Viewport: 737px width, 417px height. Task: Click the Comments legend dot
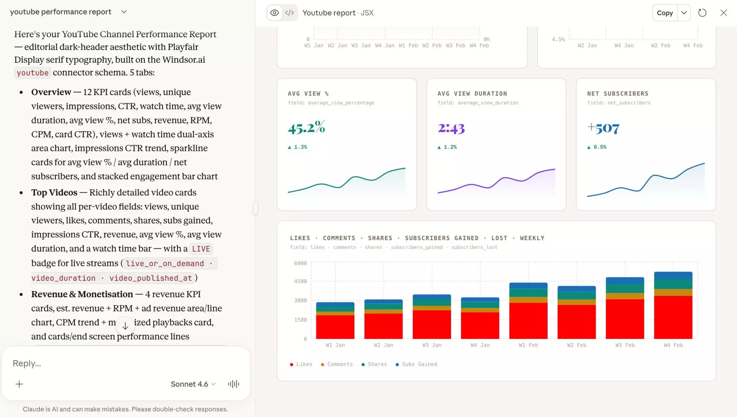click(322, 365)
